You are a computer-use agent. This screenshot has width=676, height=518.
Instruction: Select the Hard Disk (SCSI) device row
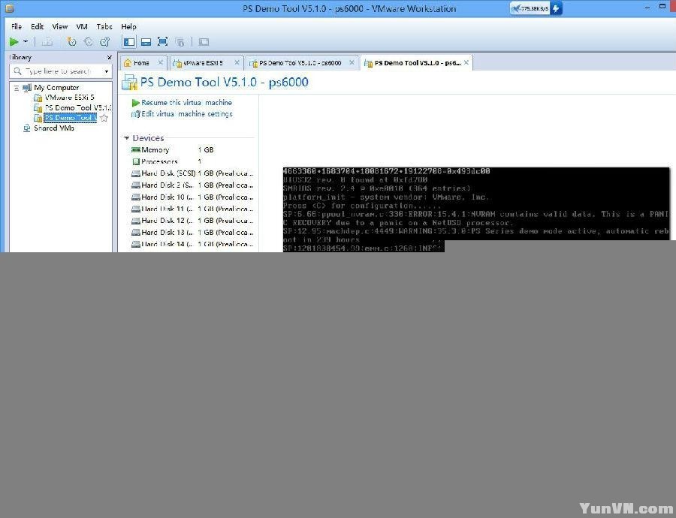tap(192, 173)
